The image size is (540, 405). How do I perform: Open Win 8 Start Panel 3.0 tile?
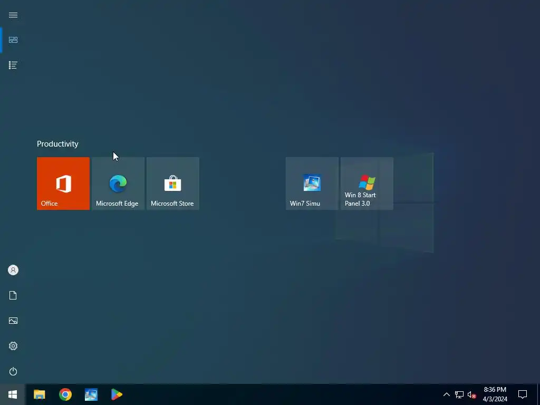(367, 184)
